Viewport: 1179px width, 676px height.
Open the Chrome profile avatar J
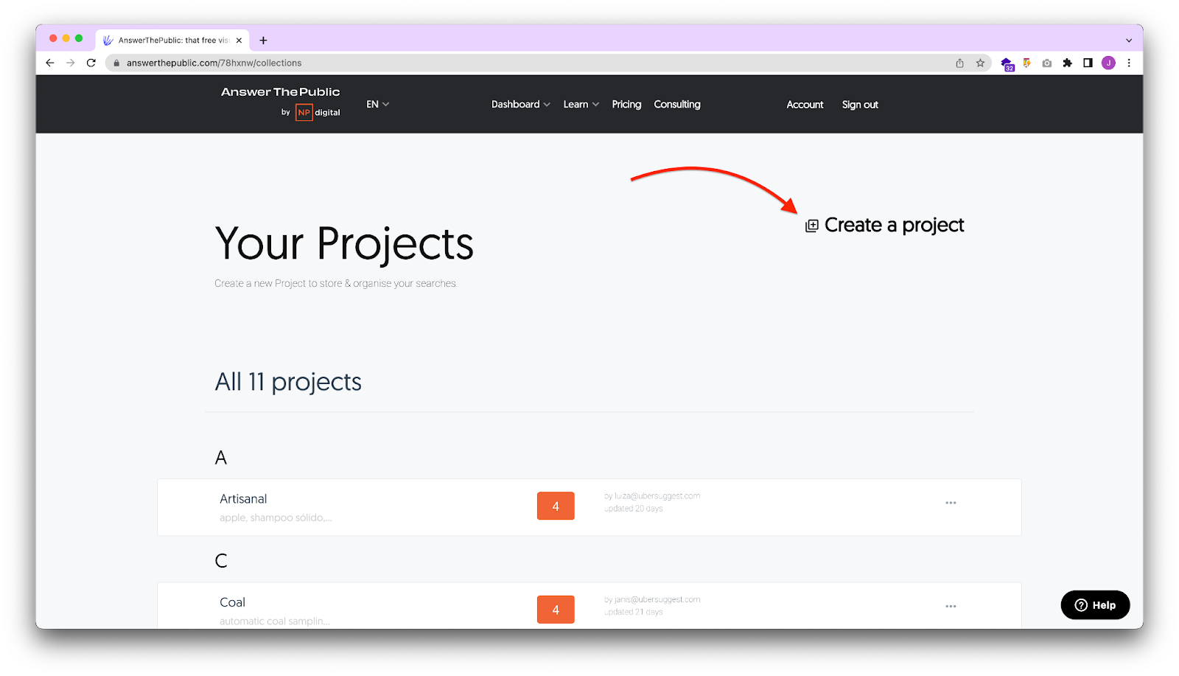[x=1108, y=63]
